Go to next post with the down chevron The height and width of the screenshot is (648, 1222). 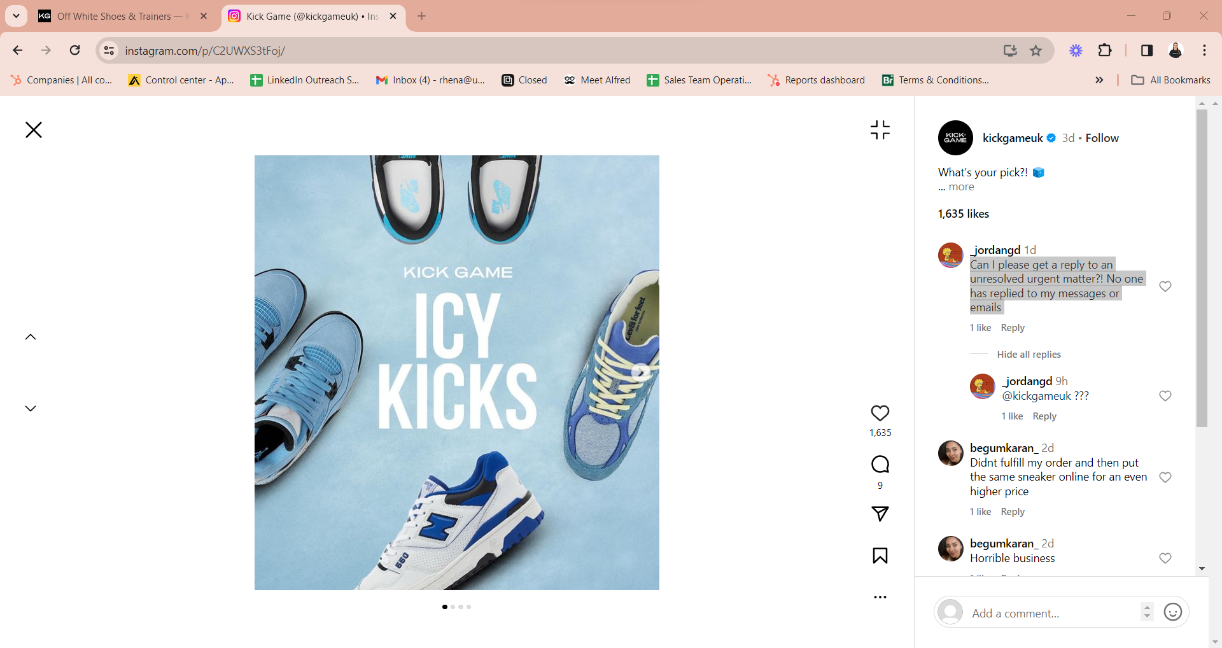click(31, 408)
